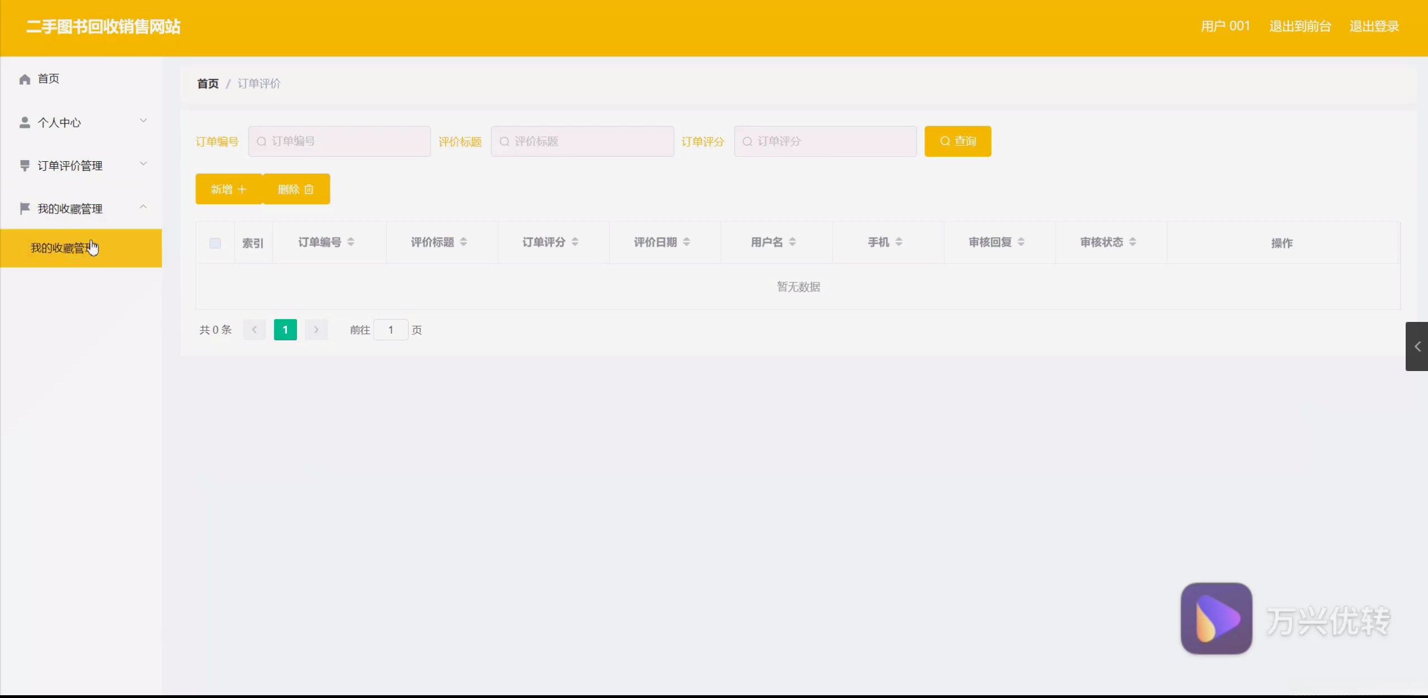Toggle the select-all checkbox in table header

tap(215, 243)
